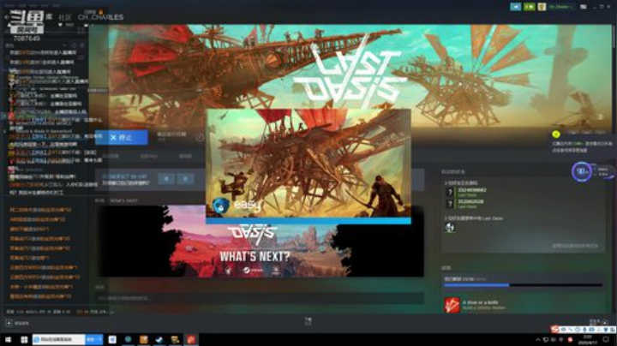Click the Sogou input method logo
Image resolution: width=617 pixels, height=346 pixels.
coord(554,329)
